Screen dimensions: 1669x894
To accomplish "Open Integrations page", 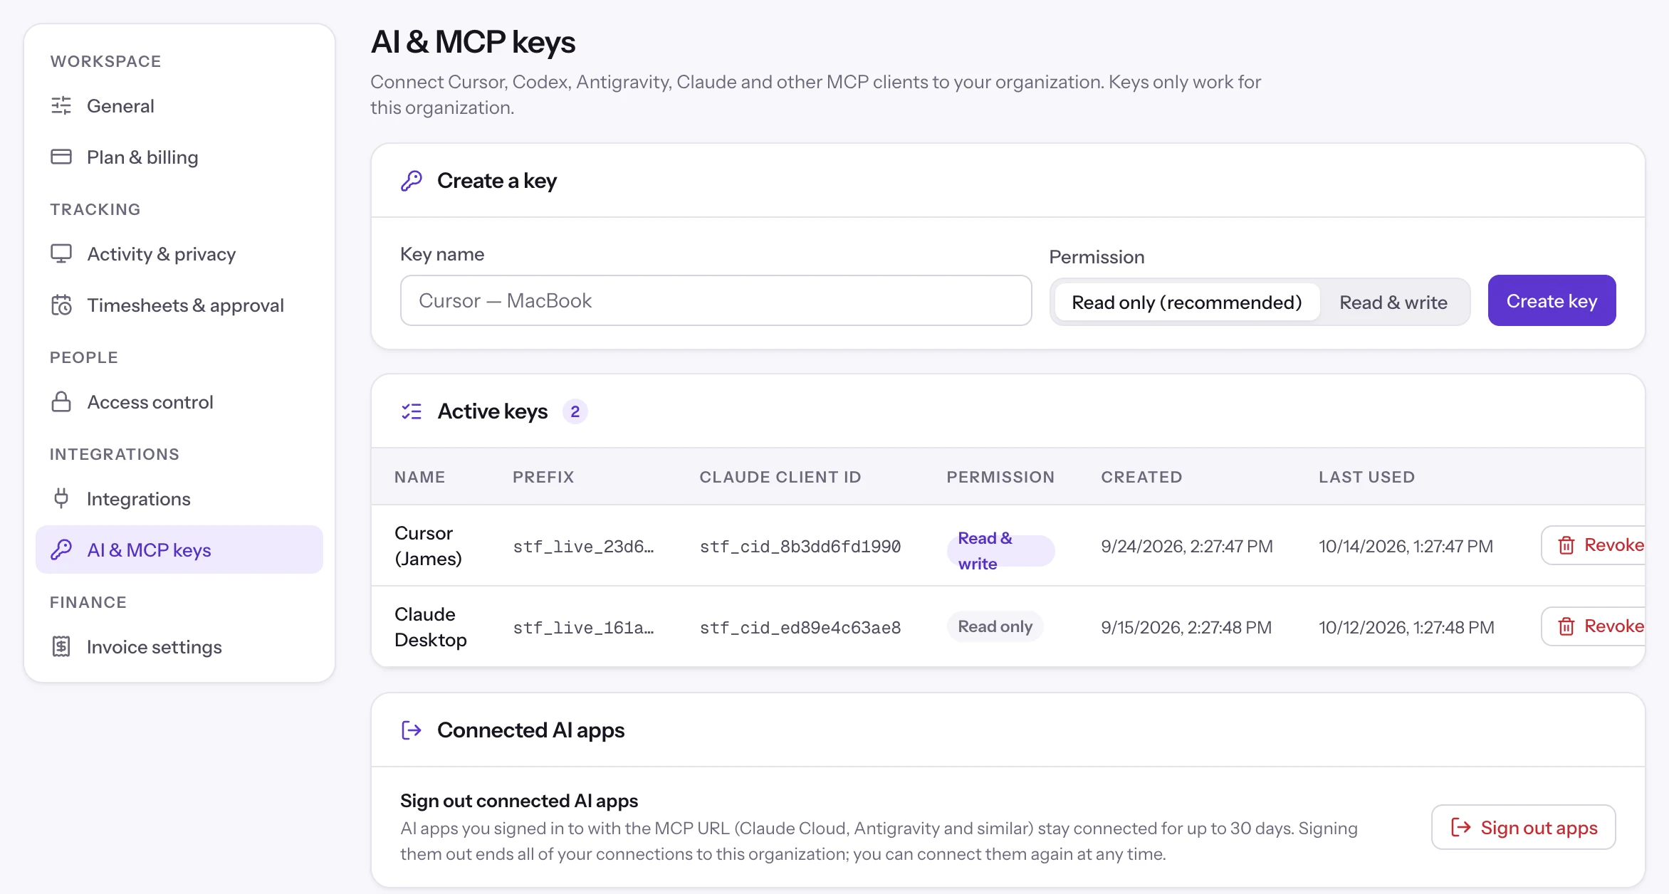I will click(x=179, y=499).
